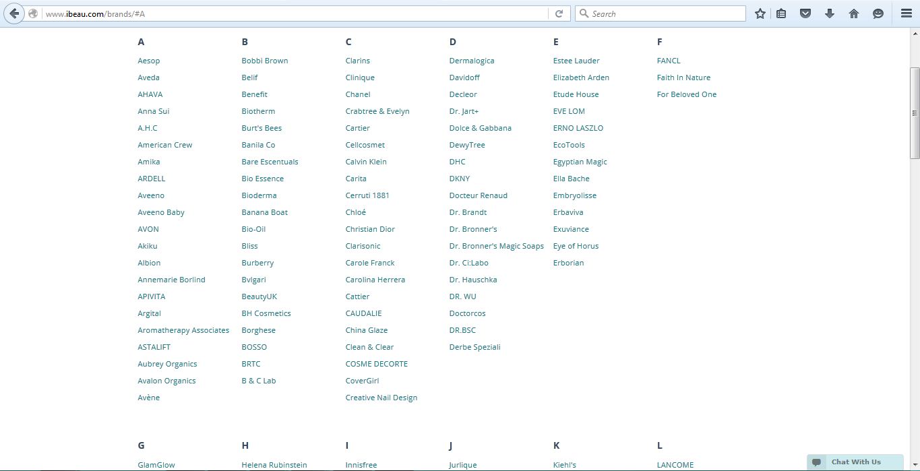Open the Calvin Klein brand
This screenshot has height=471, width=920.
click(x=366, y=162)
